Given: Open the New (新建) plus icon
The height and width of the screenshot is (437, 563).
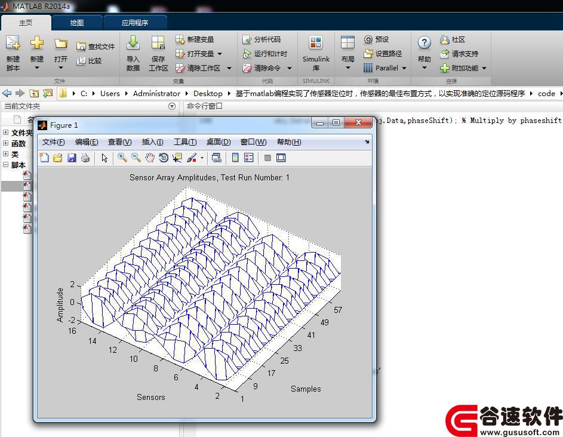Looking at the screenshot, I should click(x=36, y=43).
